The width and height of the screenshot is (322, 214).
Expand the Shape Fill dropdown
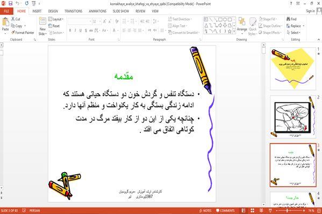268,19
